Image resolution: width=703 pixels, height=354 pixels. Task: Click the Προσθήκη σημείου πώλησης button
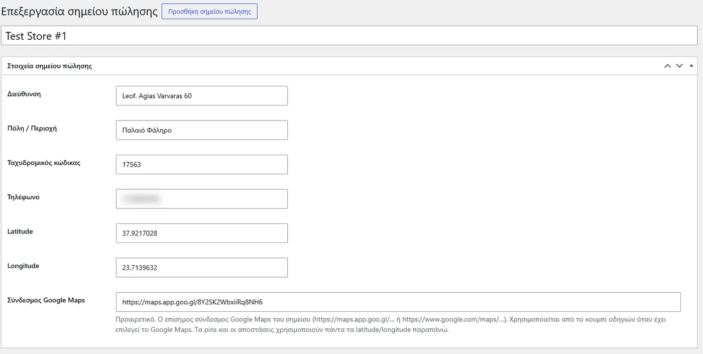pos(209,12)
